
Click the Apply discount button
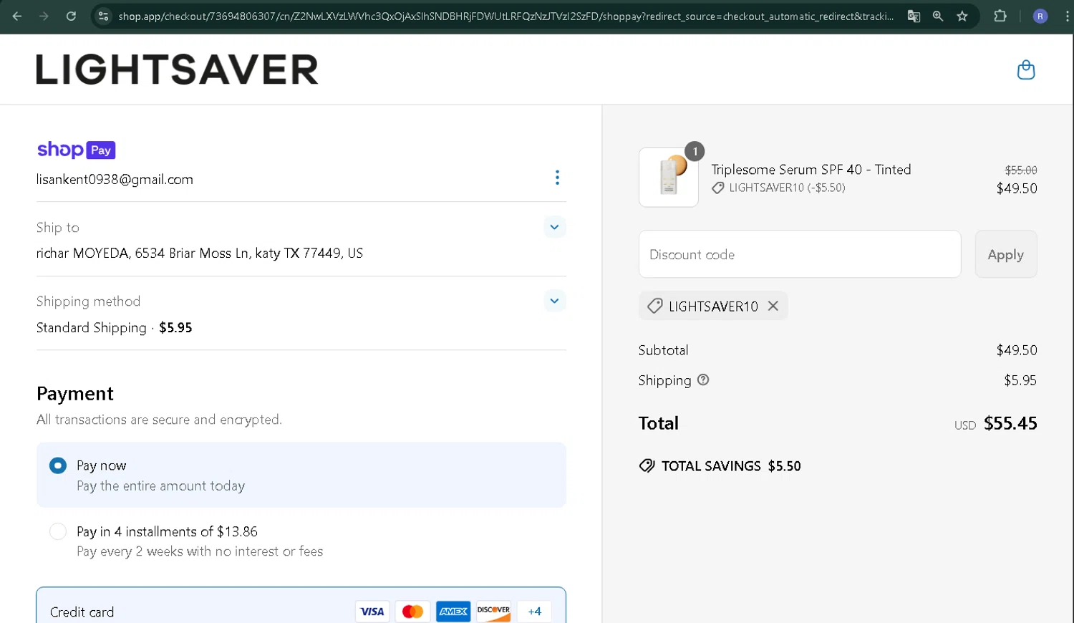point(1006,254)
